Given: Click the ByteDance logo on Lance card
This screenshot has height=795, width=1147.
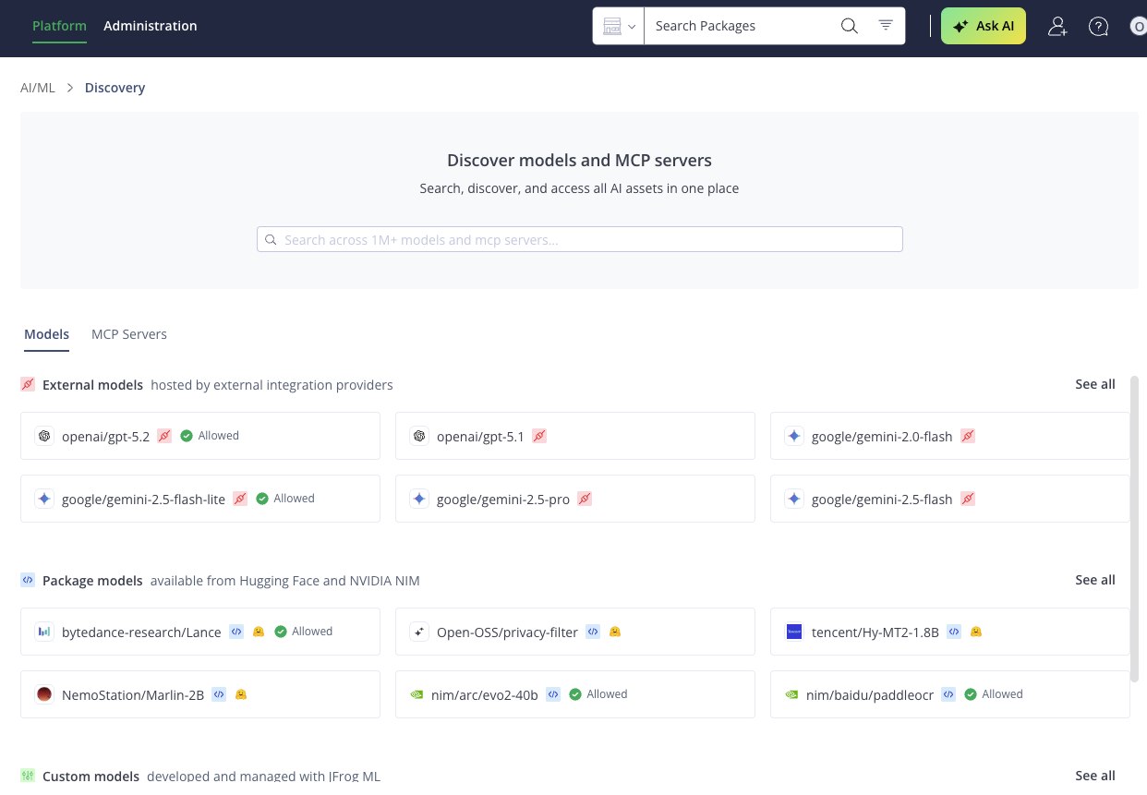Looking at the screenshot, I should [43, 632].
